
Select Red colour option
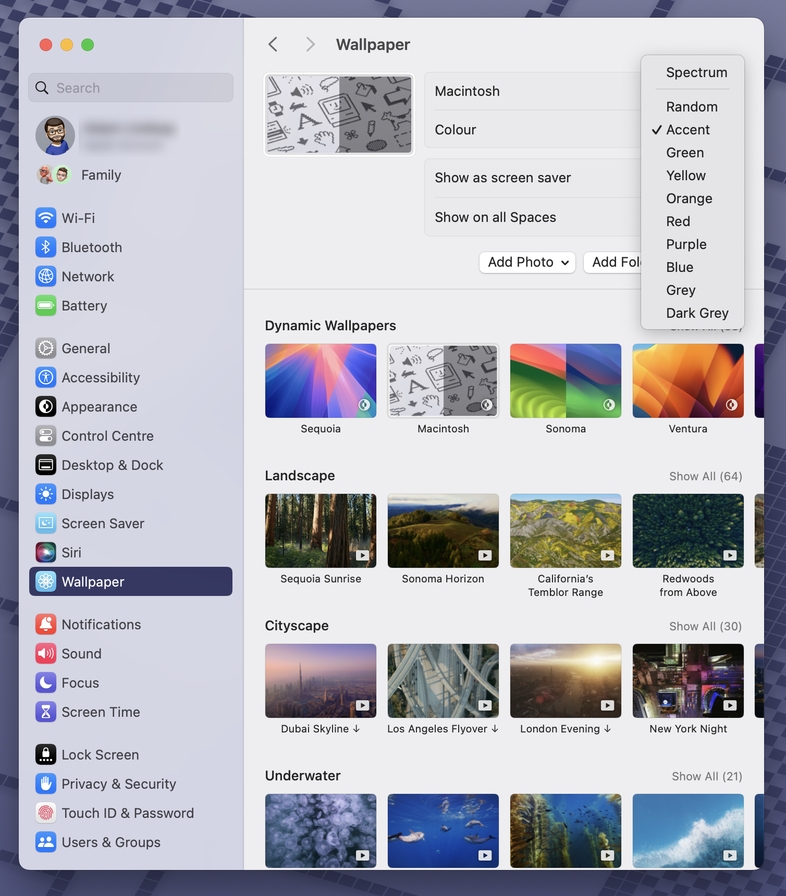pos(693,221)
